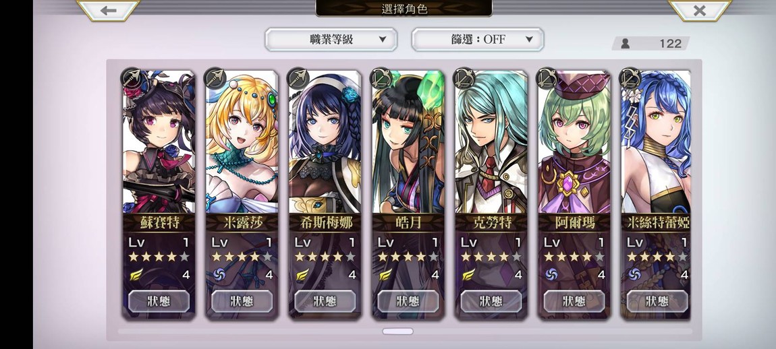Image resolution: width=776 pixels, height=349 pixels.
Task: Click the arrow on the 職業等級 dropdown
Action: tap(382, 40)
